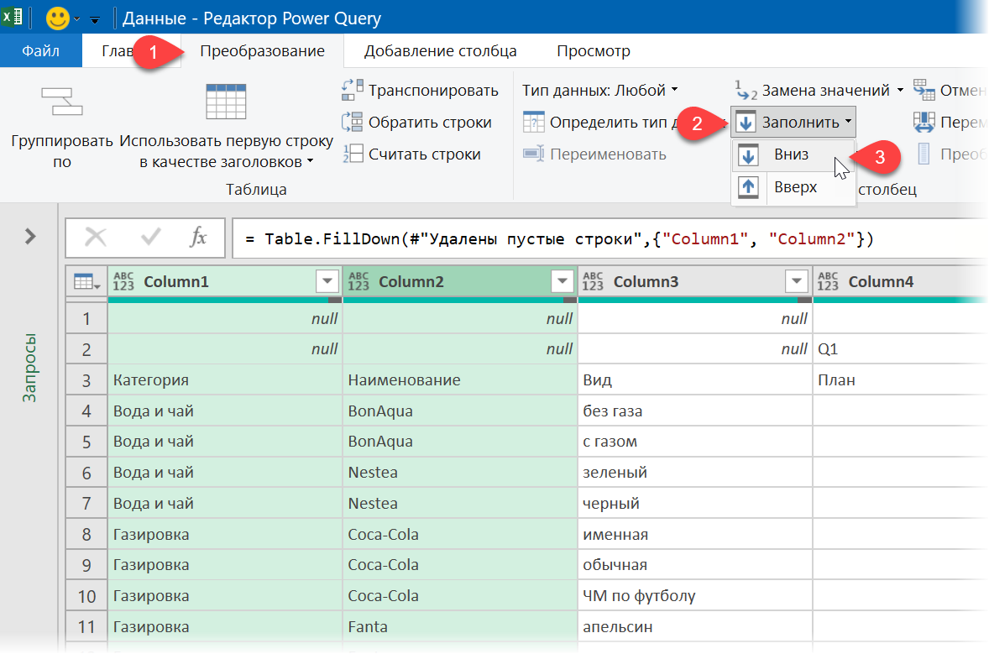Click the Считать строки icon
The image size is (989, 654).
[x=353, y=154]
